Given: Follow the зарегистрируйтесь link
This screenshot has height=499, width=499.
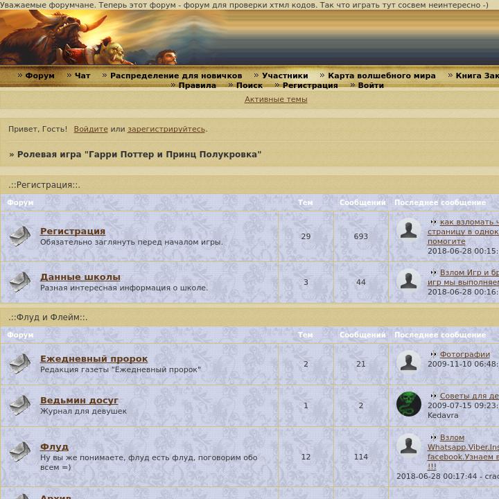Looking at the screenshot, I should (x=166, y=129).
